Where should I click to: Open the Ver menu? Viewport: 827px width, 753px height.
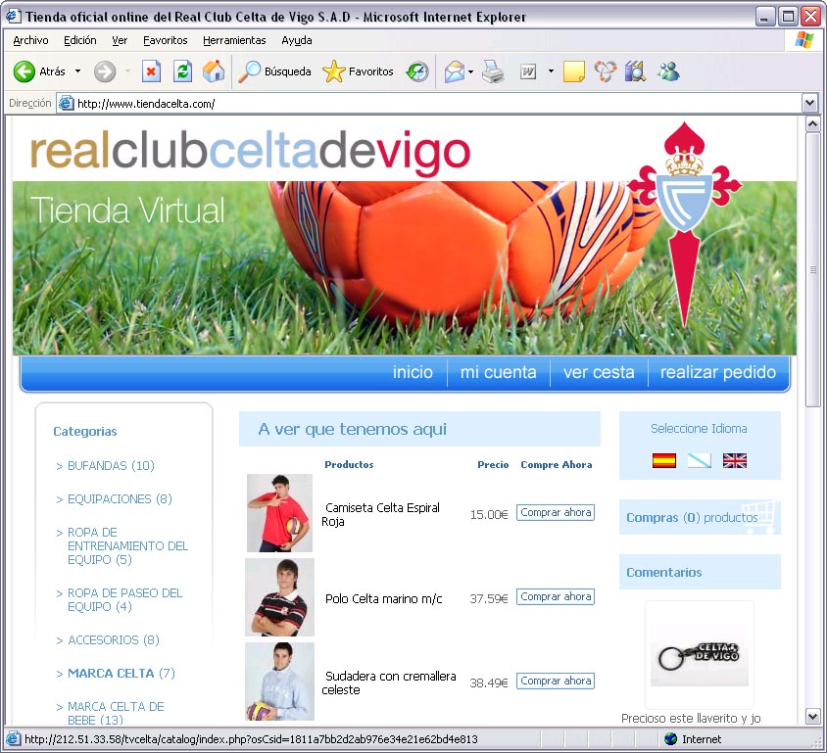tap(120, 40)
